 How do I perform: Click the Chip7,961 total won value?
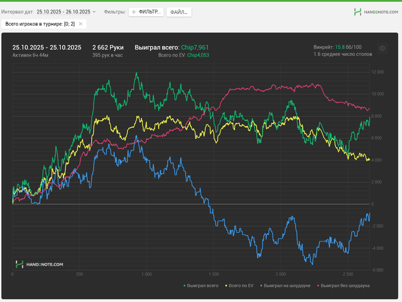tap(195, 48)
